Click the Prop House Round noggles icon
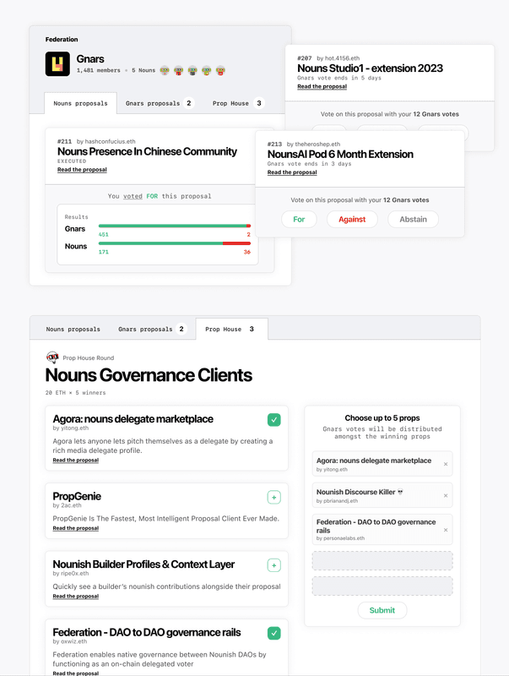This screenshot has width=509, height=676. click(52, 357)
